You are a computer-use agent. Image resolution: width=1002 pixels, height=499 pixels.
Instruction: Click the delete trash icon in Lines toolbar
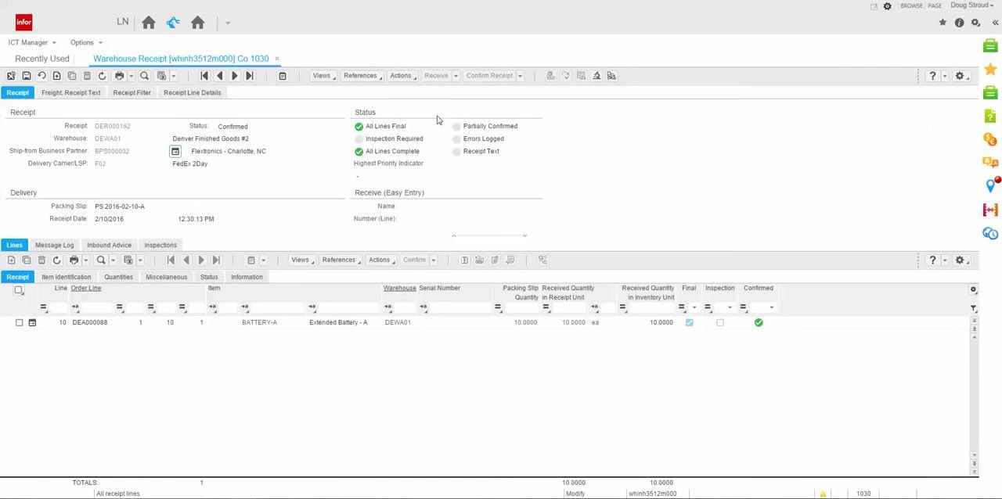[x=41, y=260]
